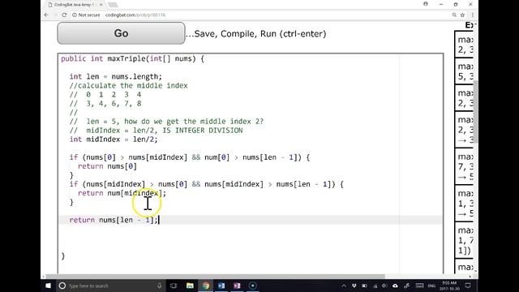Click the 'IS INTEGER DIVISION' comment line
Screen dimensions: 519x292
pyautogui.click(x=156, y=130)
